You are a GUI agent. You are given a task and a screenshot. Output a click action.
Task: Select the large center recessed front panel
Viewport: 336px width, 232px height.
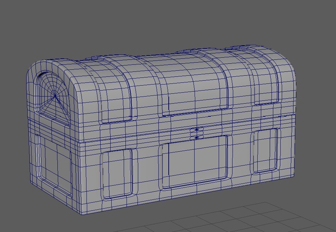pos(195,161)
